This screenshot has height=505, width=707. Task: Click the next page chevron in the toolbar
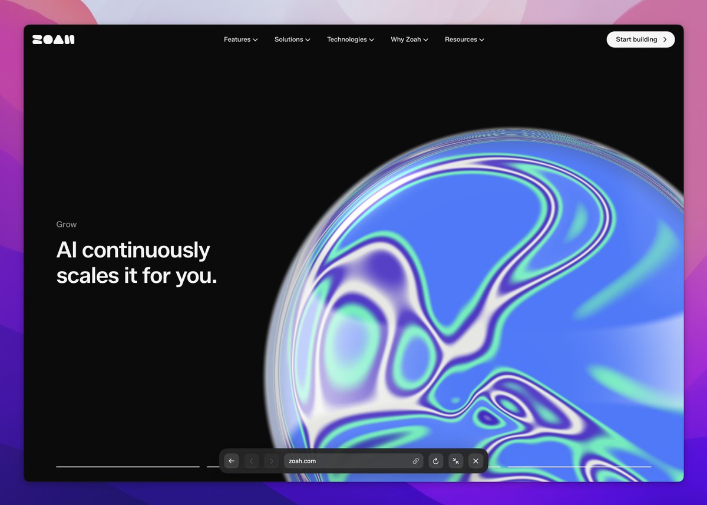click(272, 461)
